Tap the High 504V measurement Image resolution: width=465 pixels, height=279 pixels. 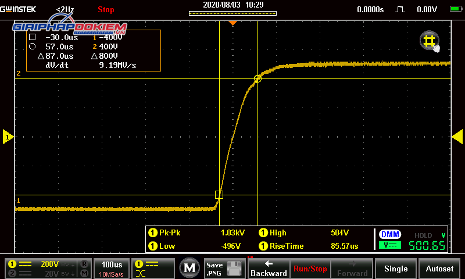coord(303,233)
